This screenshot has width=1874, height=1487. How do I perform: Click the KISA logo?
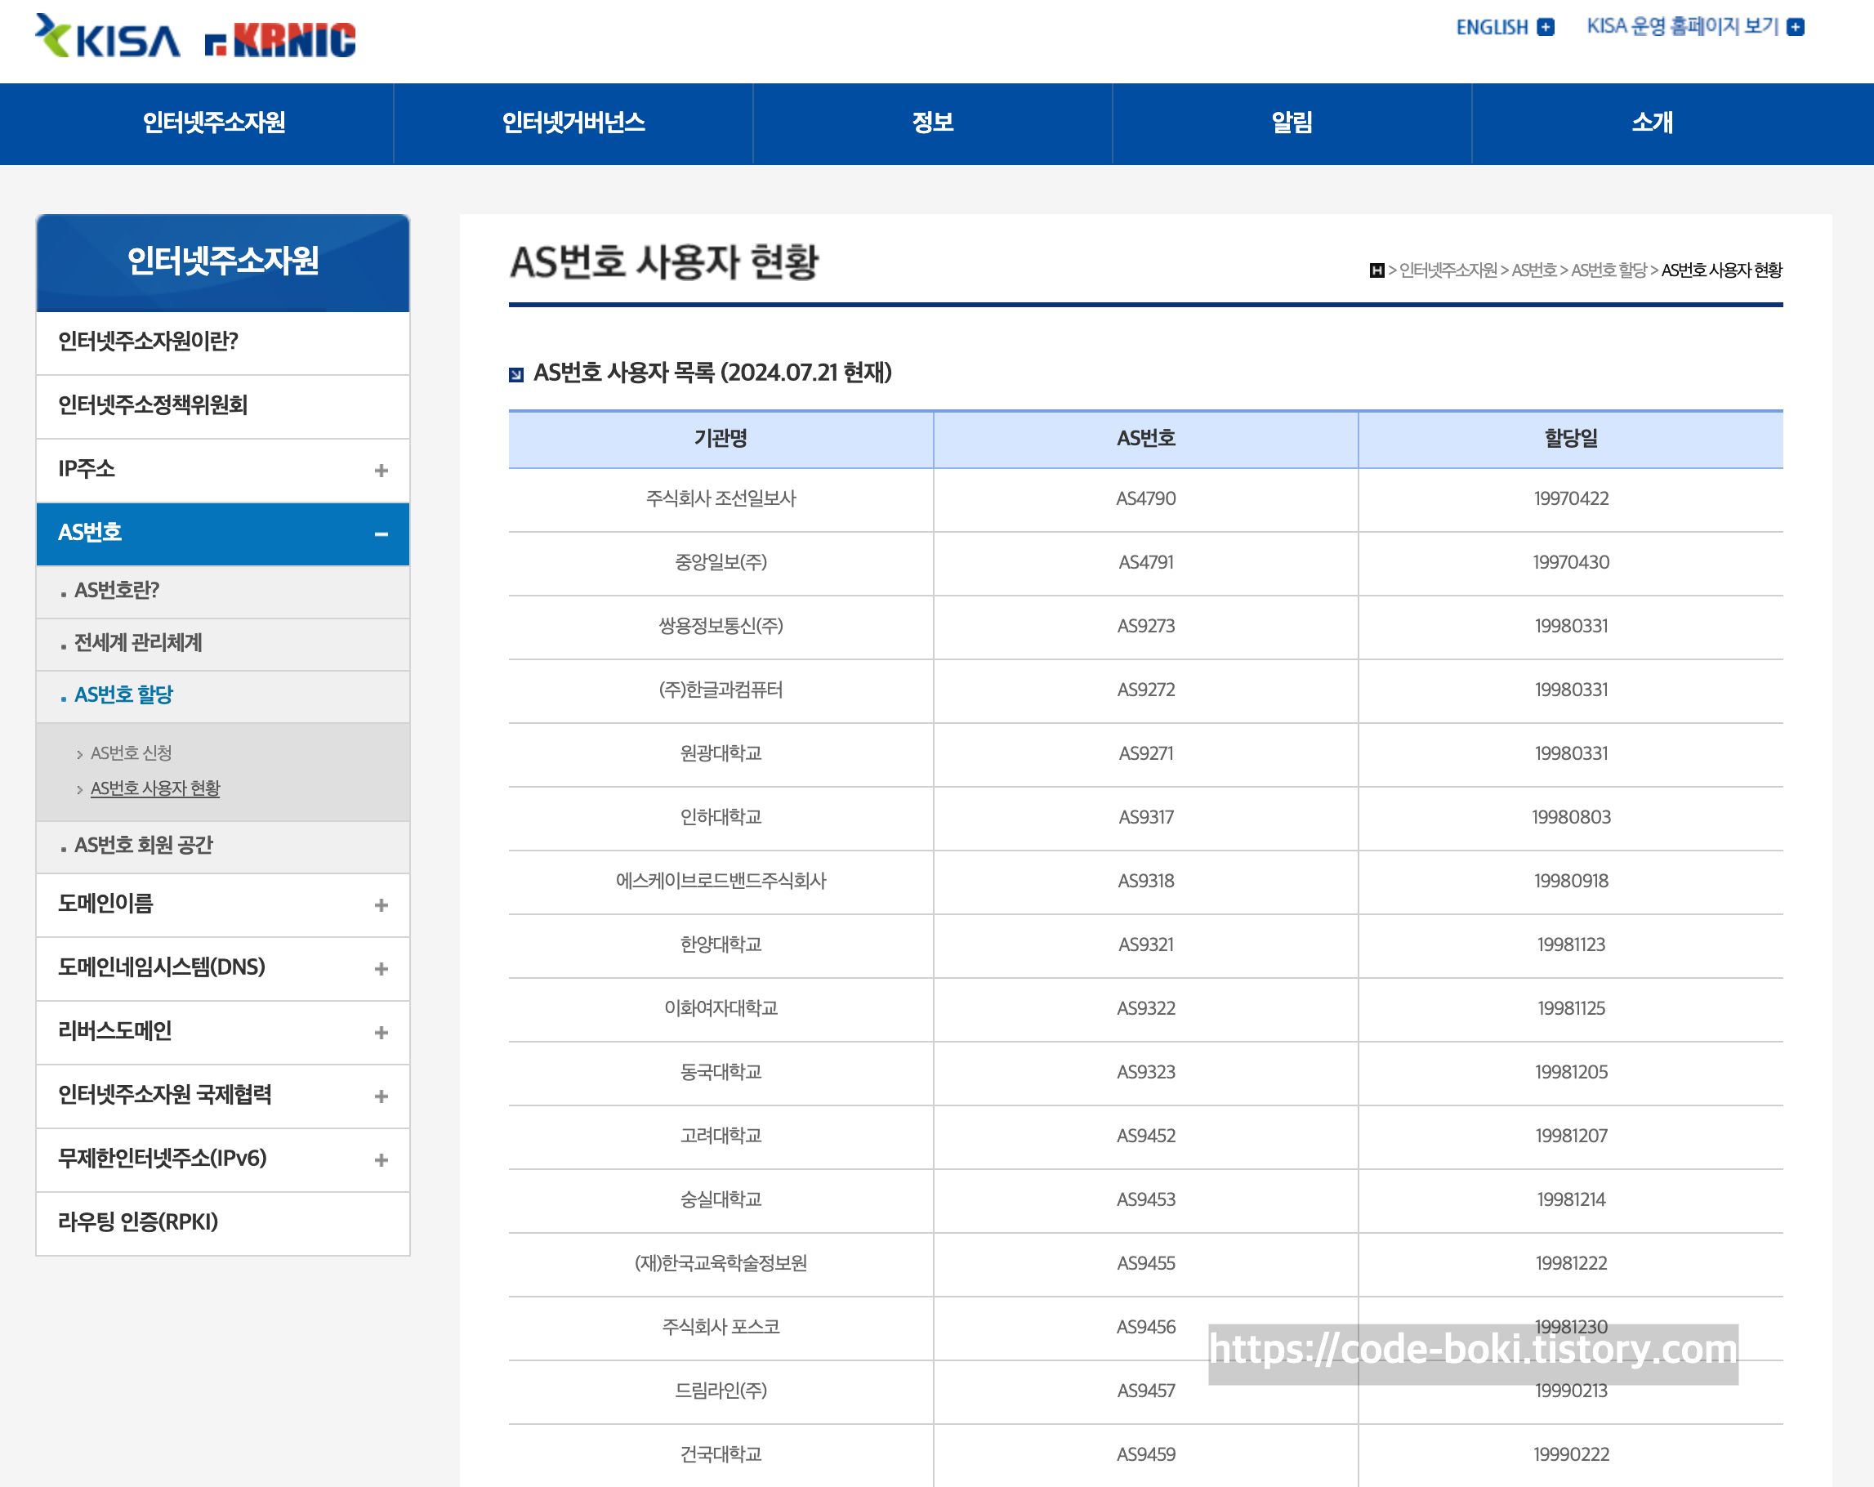point(107,38)
